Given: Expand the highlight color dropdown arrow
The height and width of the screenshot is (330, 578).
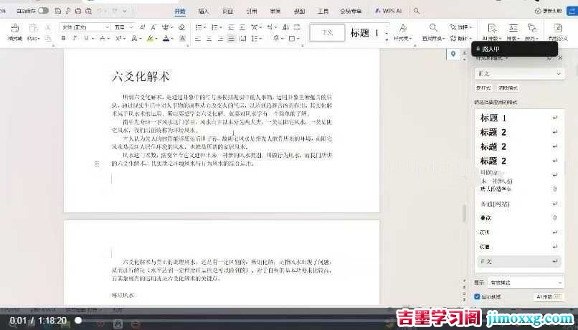Looking at the screenshot, I should tap(156, 38).
